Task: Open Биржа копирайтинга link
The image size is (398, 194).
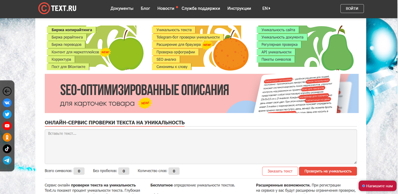Action: click(72, 30)
